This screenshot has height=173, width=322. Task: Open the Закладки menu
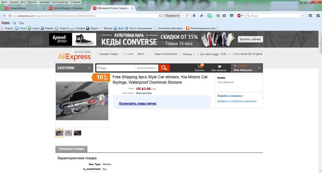[45, 2]
